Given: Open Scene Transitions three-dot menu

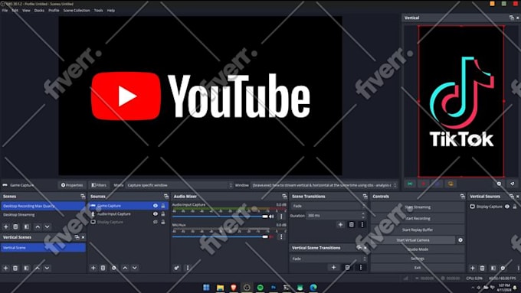Looking at the screenshot, I should (x=362, y=225).
